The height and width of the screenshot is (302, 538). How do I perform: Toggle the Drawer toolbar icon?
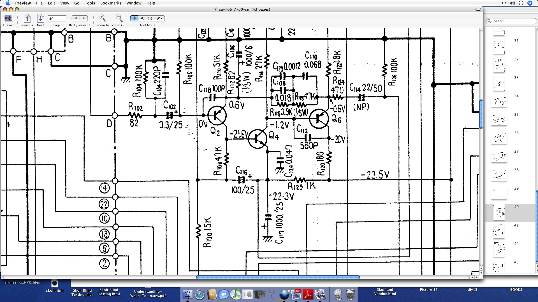(x=8, y=18)
